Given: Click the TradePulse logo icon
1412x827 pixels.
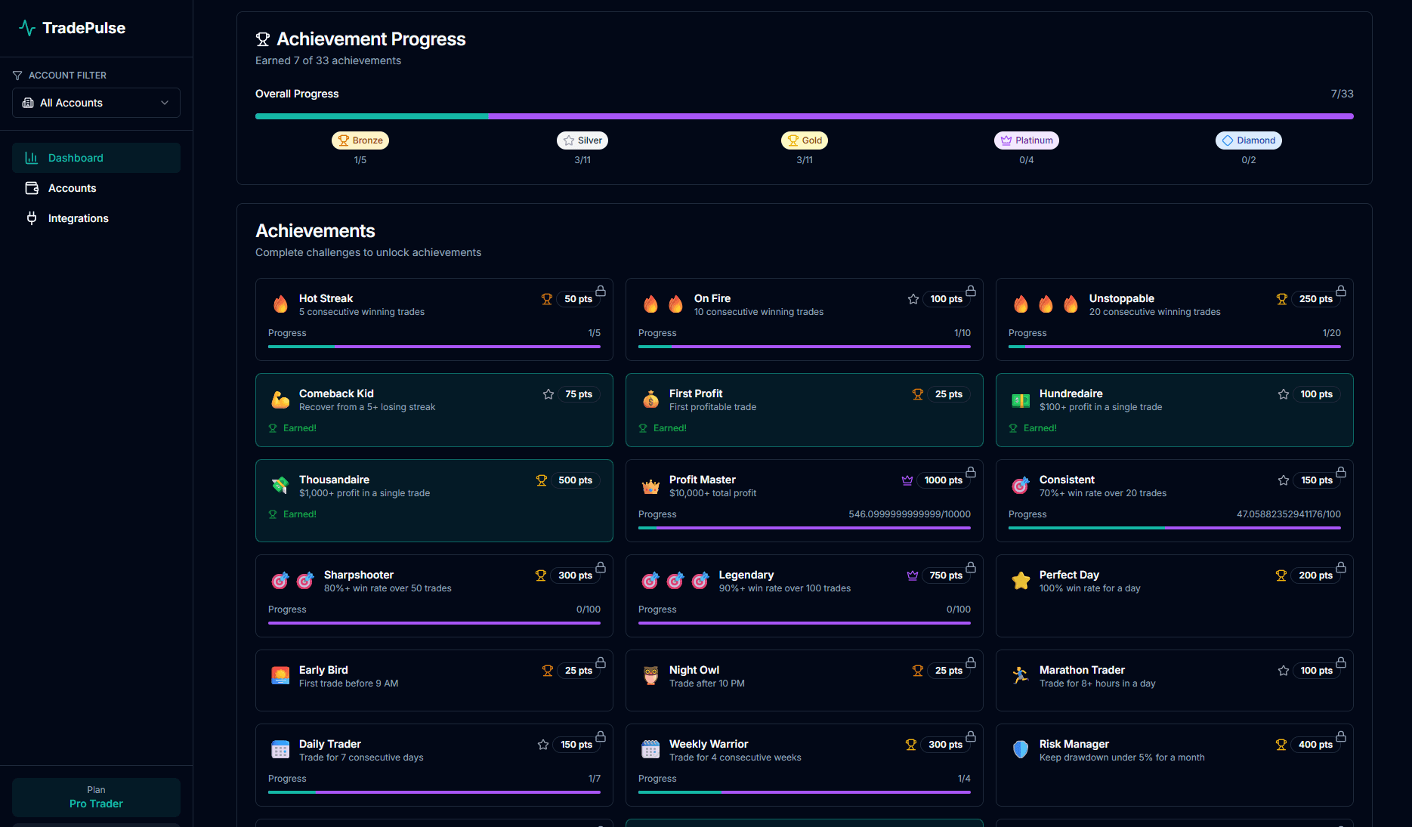Looking at the screenshot, I should coord(27,28).
